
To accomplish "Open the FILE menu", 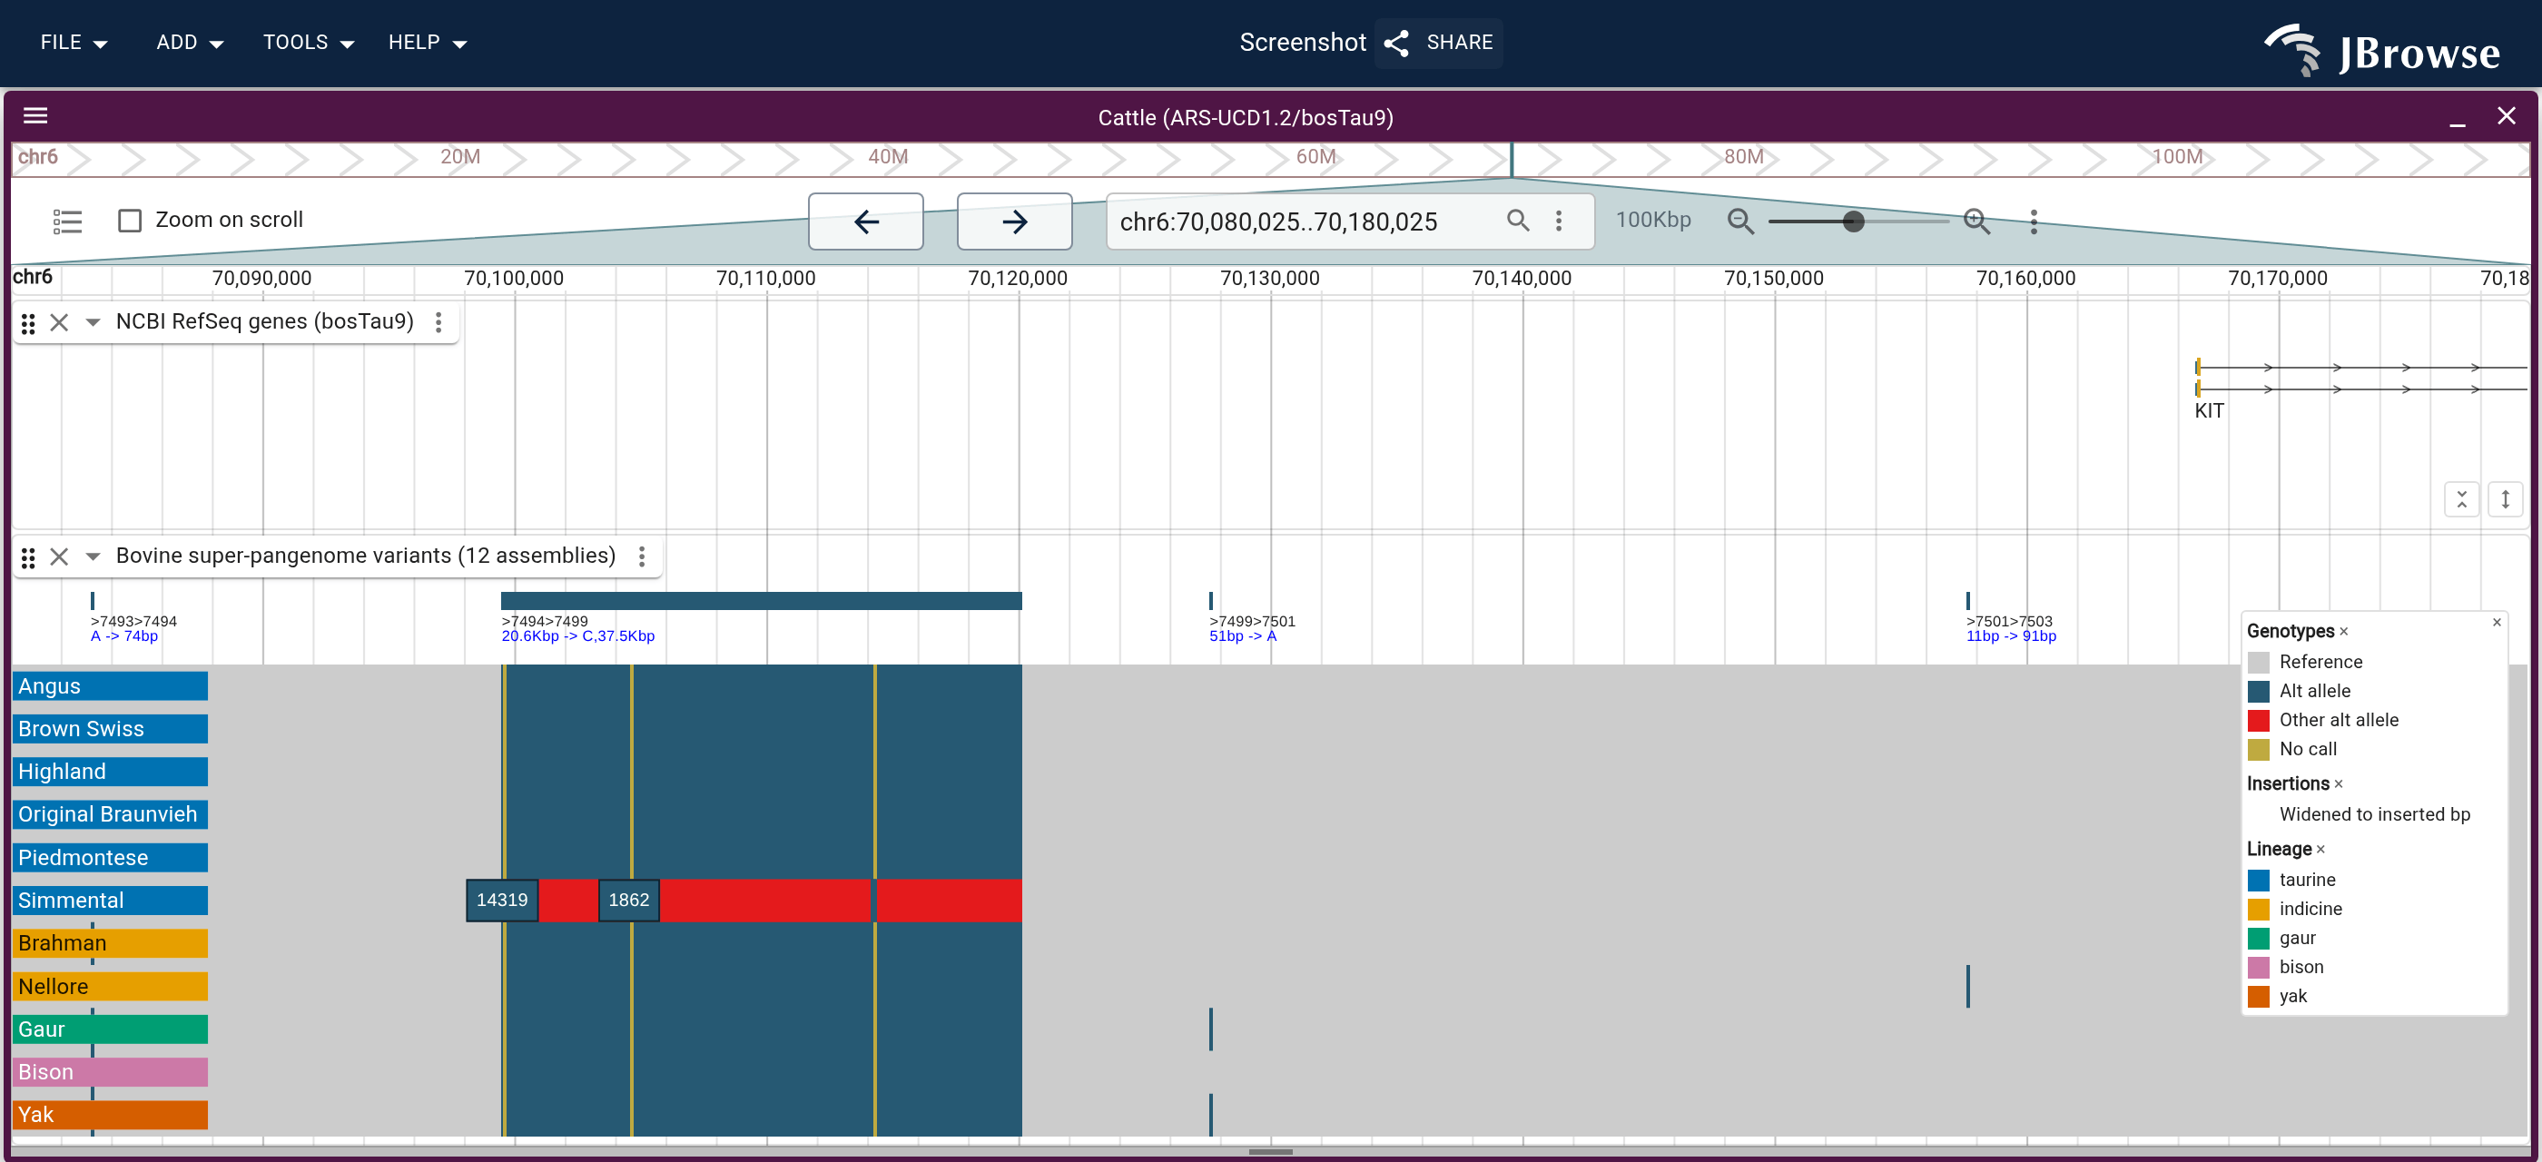I will pos(74,43).
